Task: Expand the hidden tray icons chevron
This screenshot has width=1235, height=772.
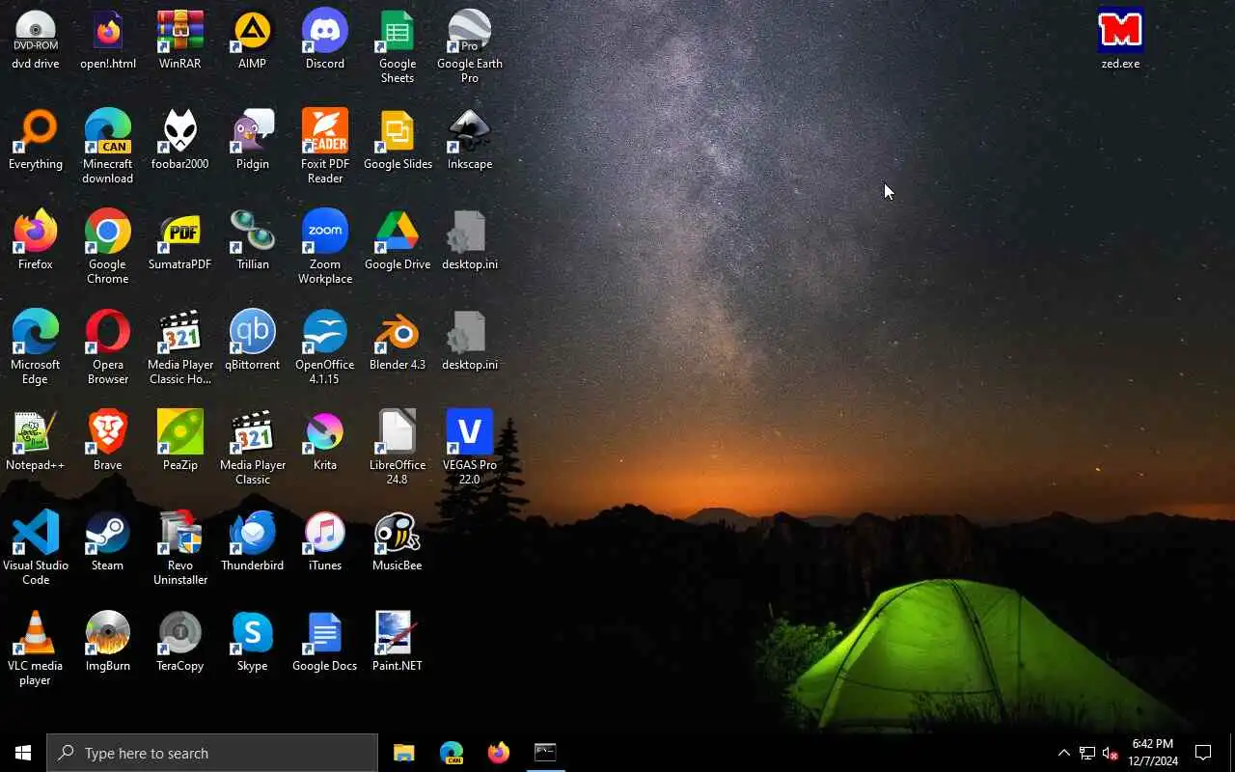Action: [x=1064, y=753]
